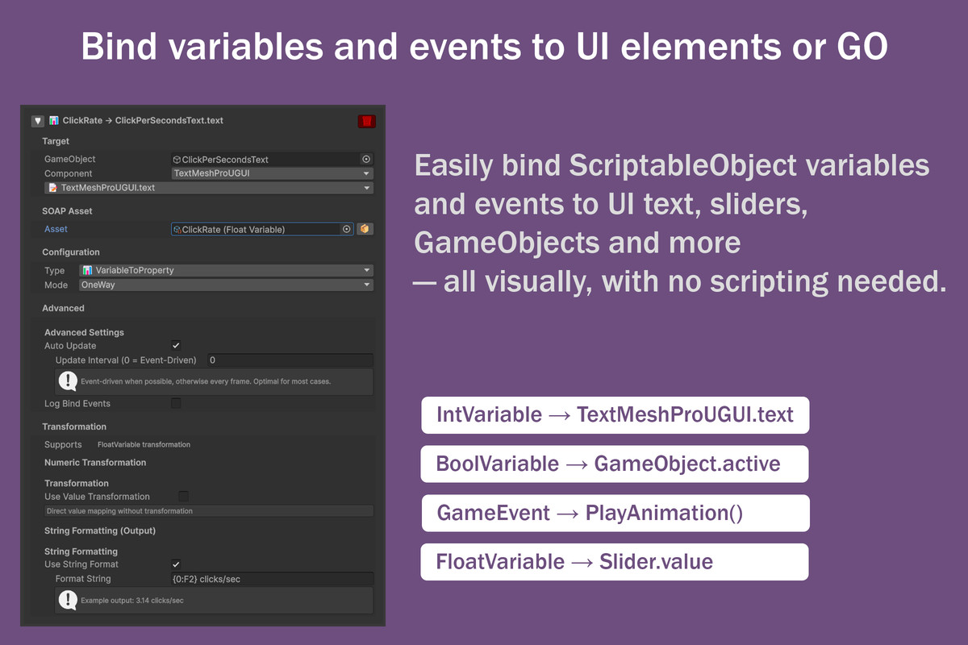Open the Type dropdown showing VariableToProperty
The width and height of the screenshot is (968, 645).
pos(225,271)
